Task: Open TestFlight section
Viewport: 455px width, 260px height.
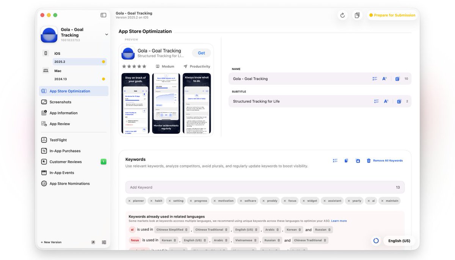Action: click(74, 140)
